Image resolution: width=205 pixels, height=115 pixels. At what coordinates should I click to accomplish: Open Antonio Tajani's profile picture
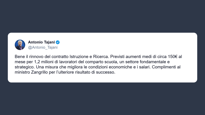pyautogui.click(x=20, y=45)
